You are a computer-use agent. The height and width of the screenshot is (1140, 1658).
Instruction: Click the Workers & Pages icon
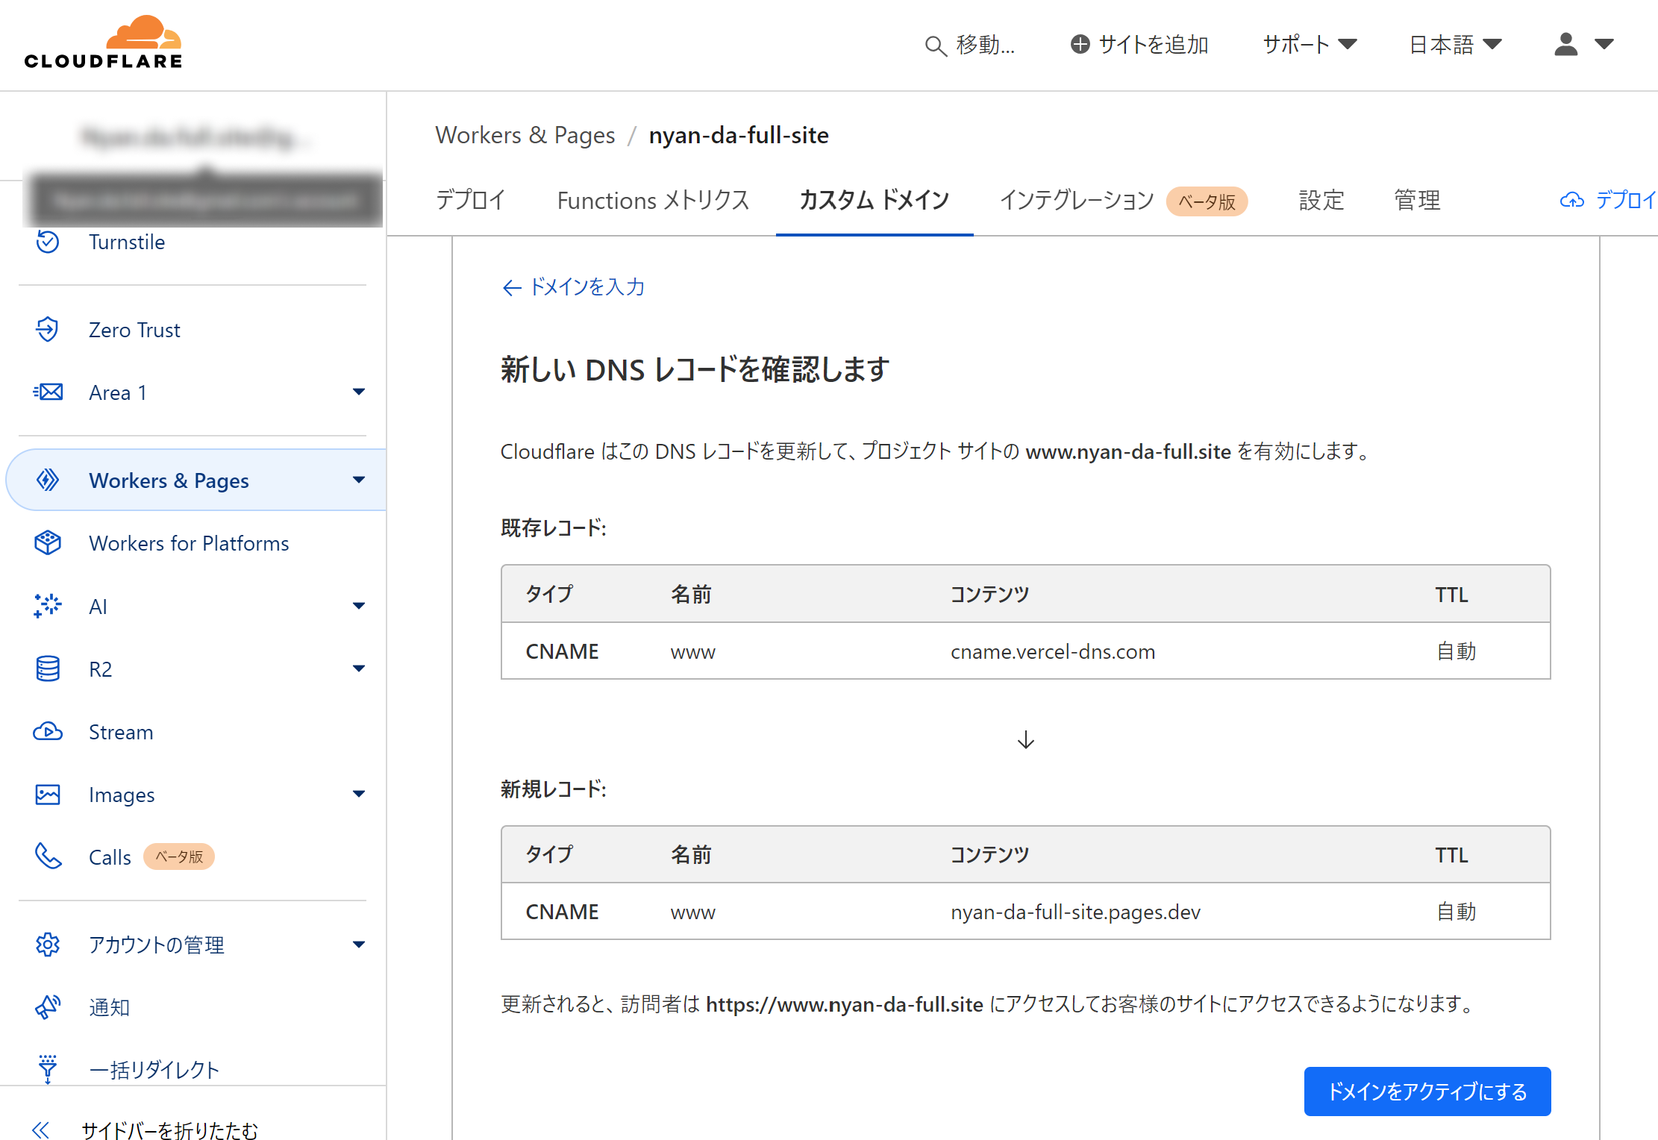[x=46, y=480]
